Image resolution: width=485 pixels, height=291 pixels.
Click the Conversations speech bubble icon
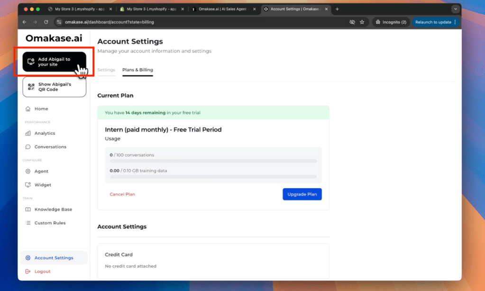[28, 147]
